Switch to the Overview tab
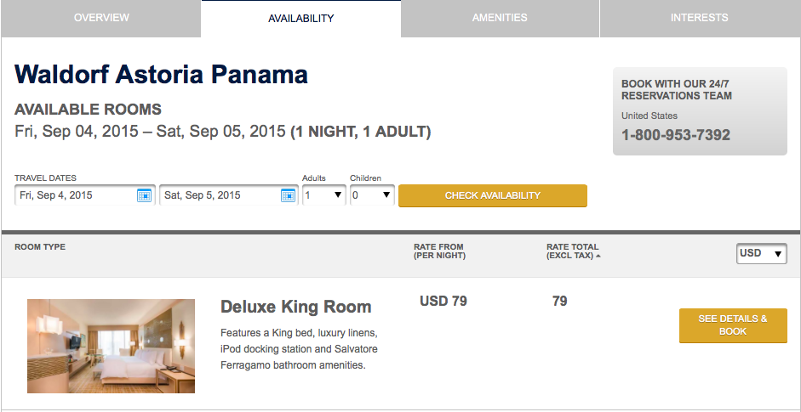 [101, 18]
